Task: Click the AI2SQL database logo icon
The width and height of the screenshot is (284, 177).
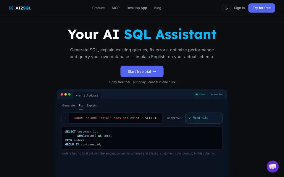Action: pyautogui.click(x=11, y=8)
